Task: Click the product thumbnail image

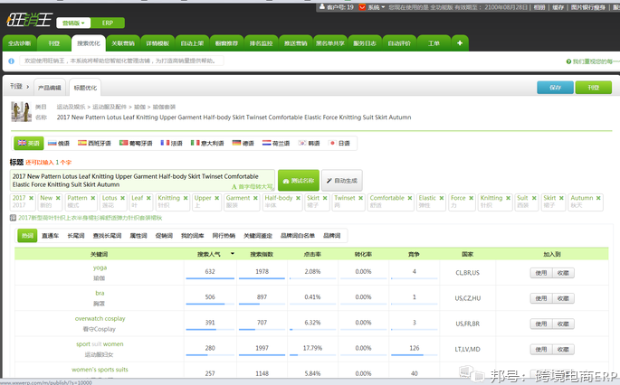Action: (x=20, y=111)
